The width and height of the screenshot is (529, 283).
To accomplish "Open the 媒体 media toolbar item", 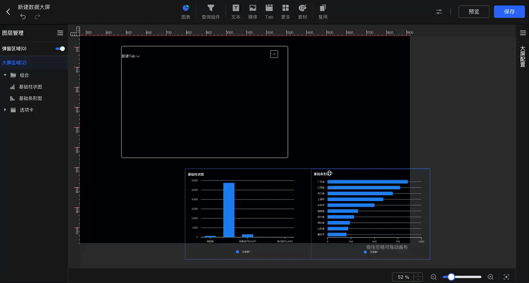I will pos(253,12).
